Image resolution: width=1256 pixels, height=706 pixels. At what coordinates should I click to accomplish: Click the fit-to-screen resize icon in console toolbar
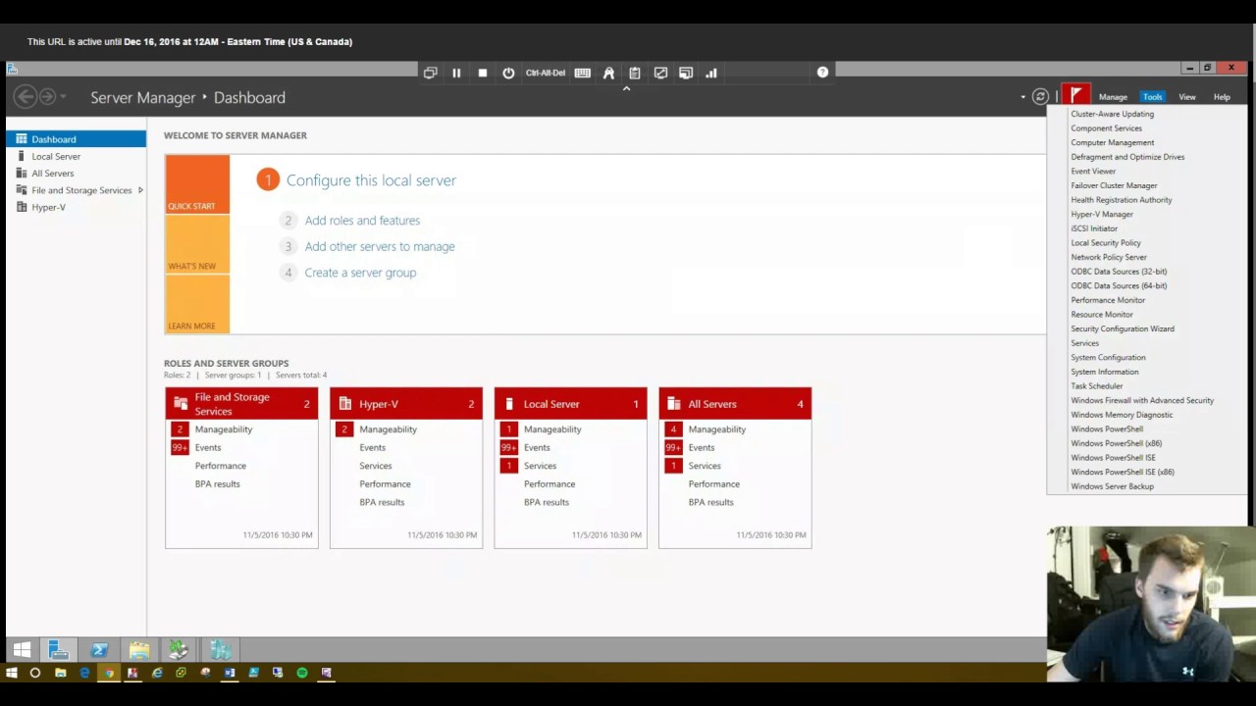(x=660, y=73)
